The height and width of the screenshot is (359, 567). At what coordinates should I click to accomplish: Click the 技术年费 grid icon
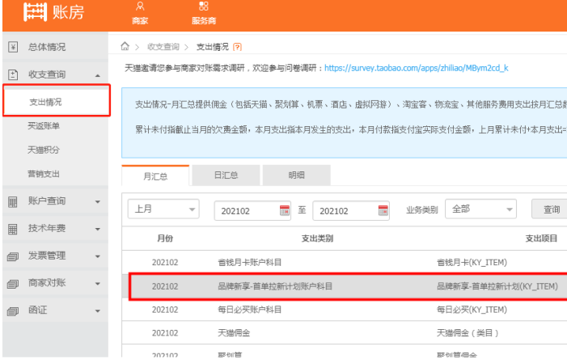[13, 229]
